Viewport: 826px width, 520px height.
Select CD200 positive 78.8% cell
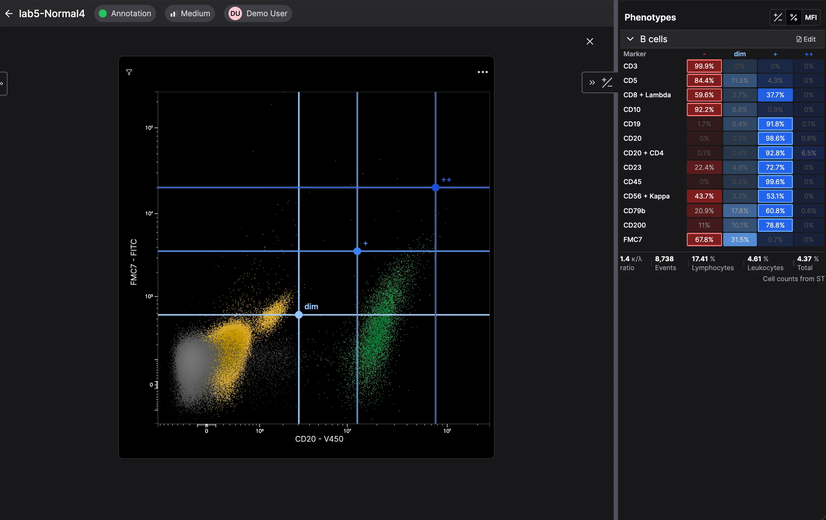775,225
